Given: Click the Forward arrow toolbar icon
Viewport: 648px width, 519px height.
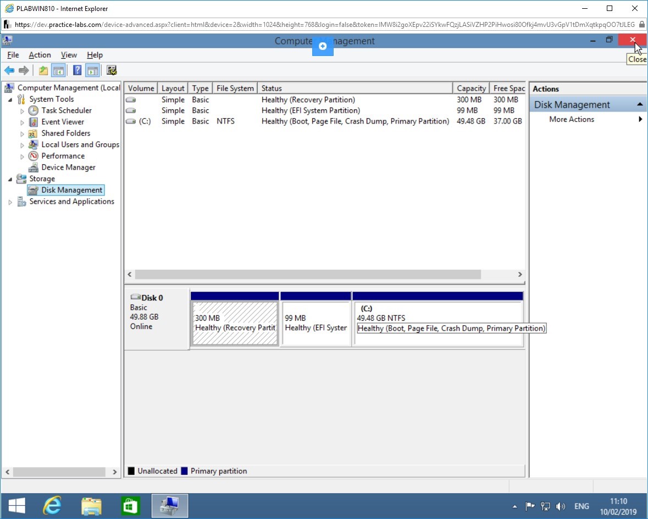Looking at the screenshot, I should click(x=24, y=71).
